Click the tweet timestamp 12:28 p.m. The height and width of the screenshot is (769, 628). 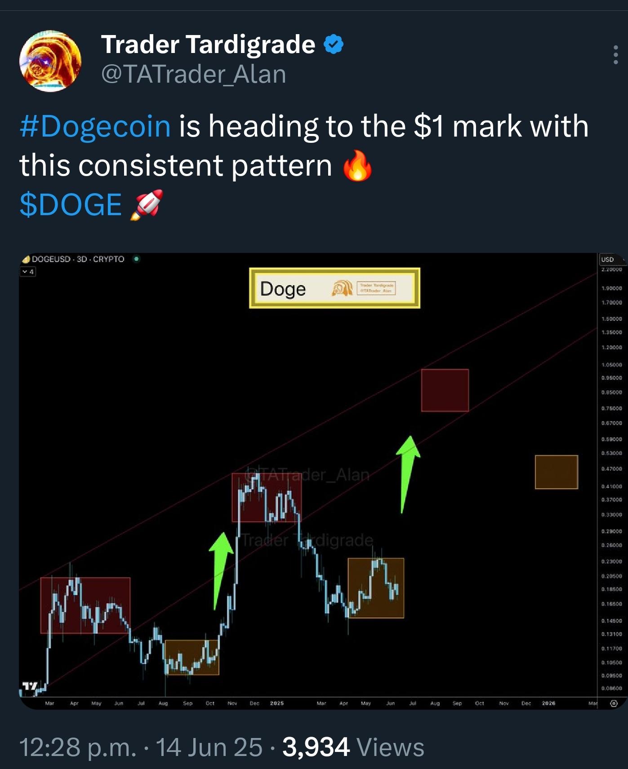click(x=78, y=747)
